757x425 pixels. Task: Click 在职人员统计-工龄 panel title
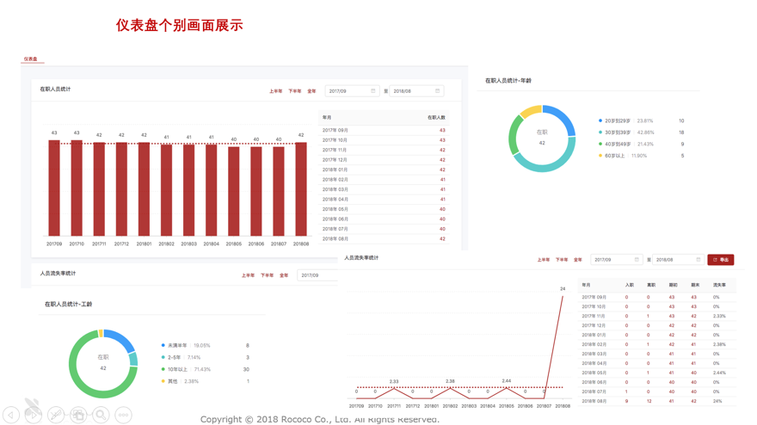pyautogui.click(x=68, y=305)
